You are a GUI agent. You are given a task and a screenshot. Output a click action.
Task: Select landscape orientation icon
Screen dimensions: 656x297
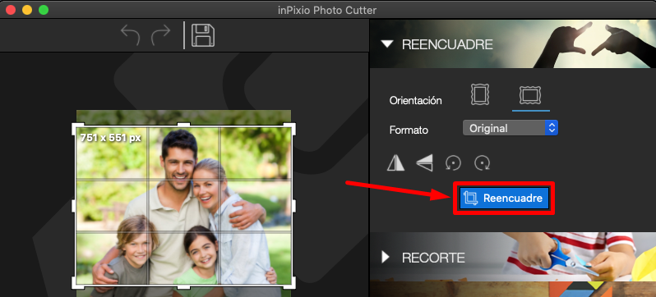coord(530,95)
